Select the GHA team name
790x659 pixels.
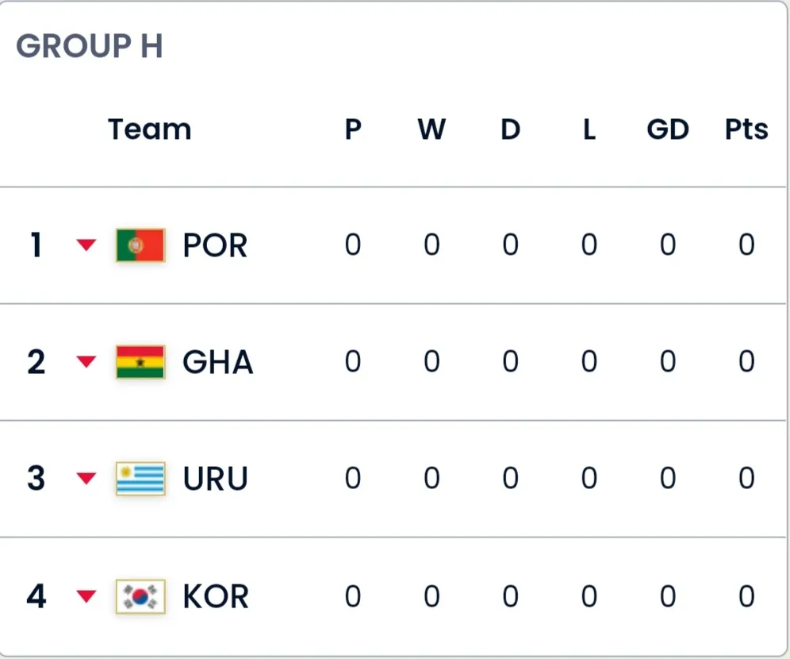[x=217, y=362]
